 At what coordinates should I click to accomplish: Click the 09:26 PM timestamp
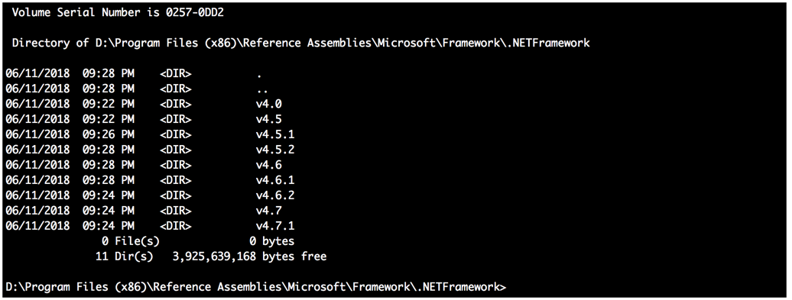click(108, 134)
